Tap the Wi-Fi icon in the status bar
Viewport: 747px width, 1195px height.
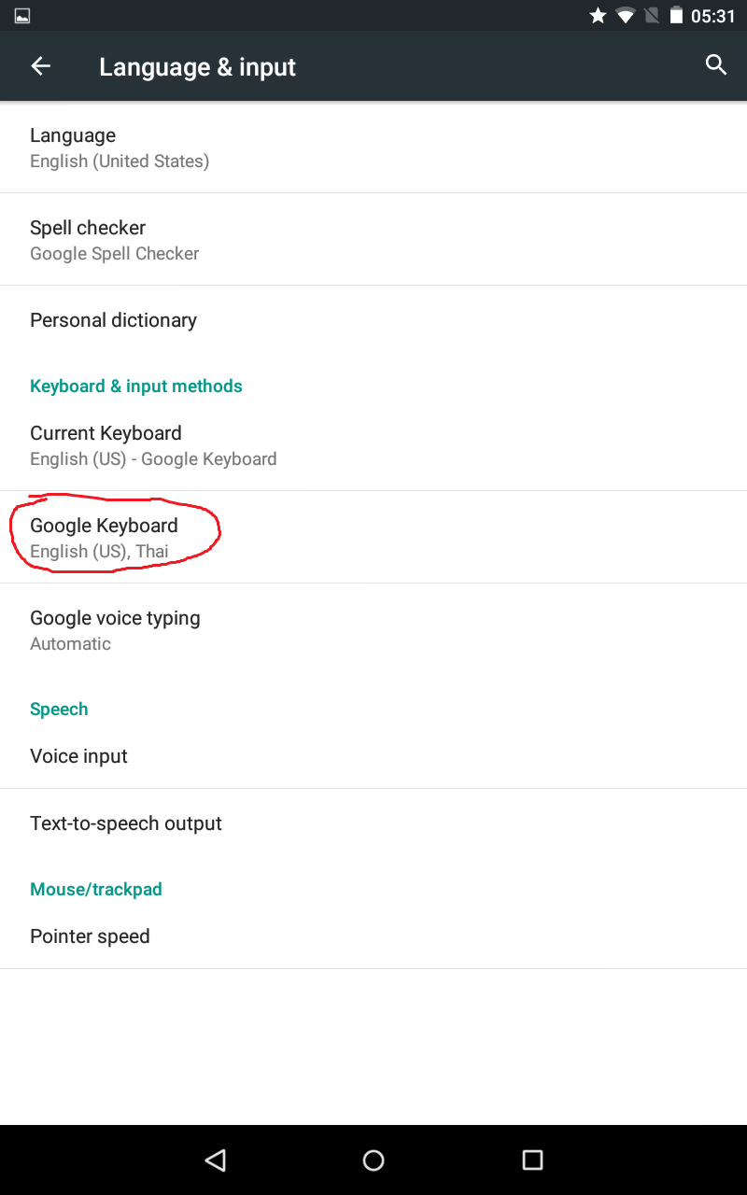coord(624,15)
